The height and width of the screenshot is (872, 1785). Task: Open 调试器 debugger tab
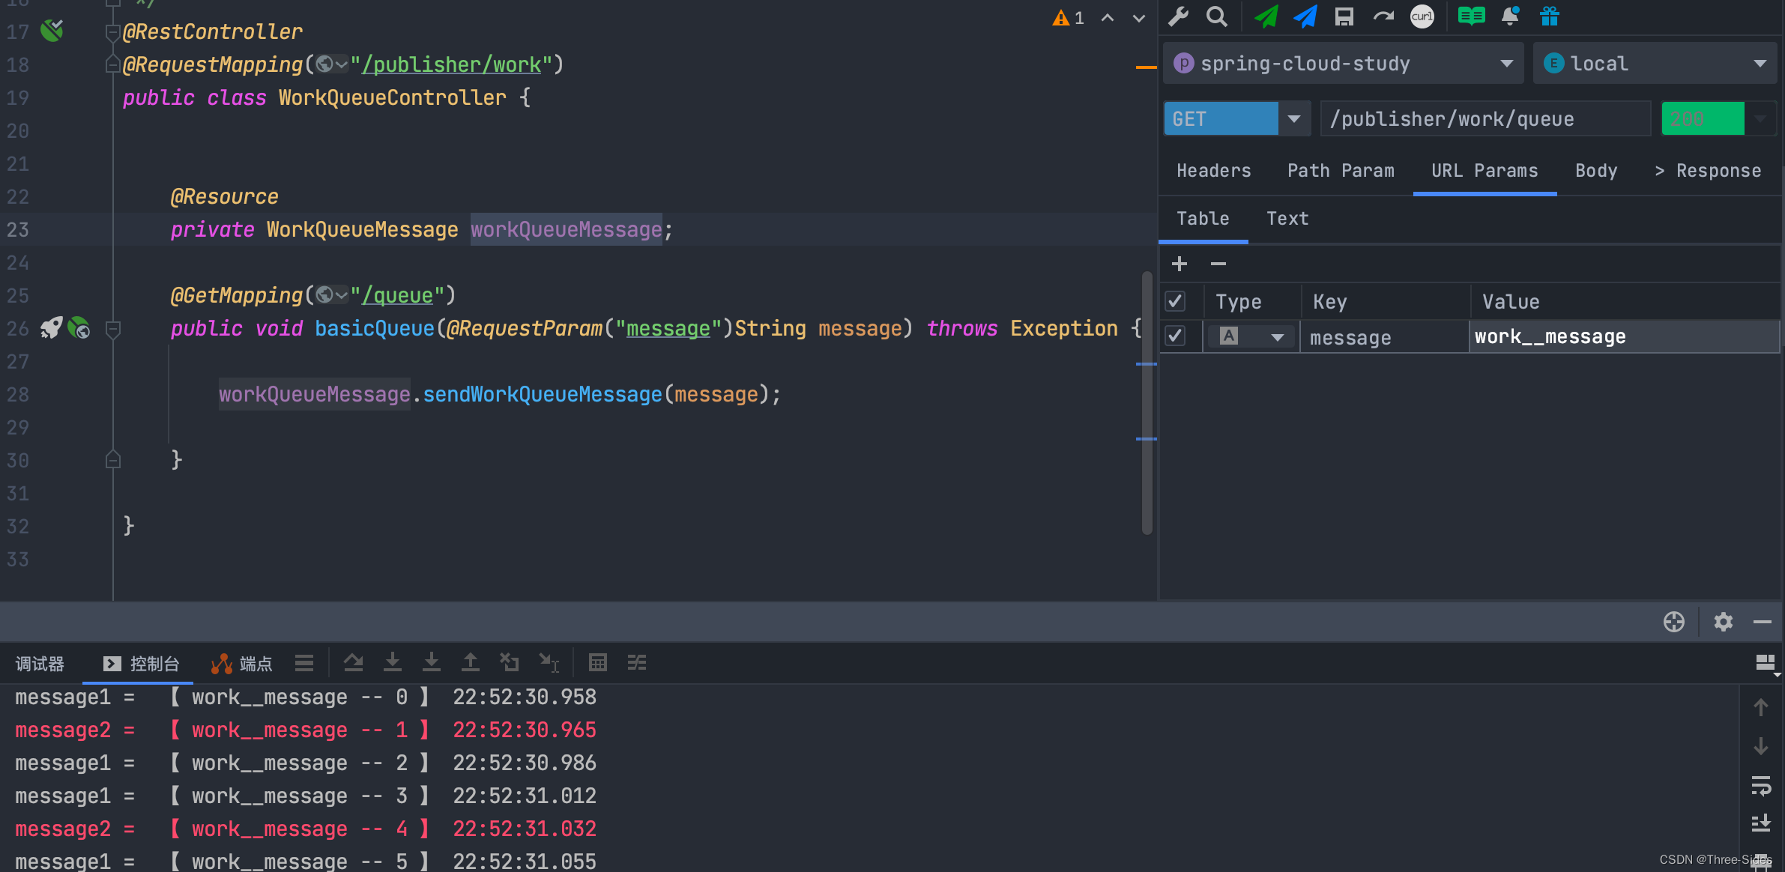[40, 664]
